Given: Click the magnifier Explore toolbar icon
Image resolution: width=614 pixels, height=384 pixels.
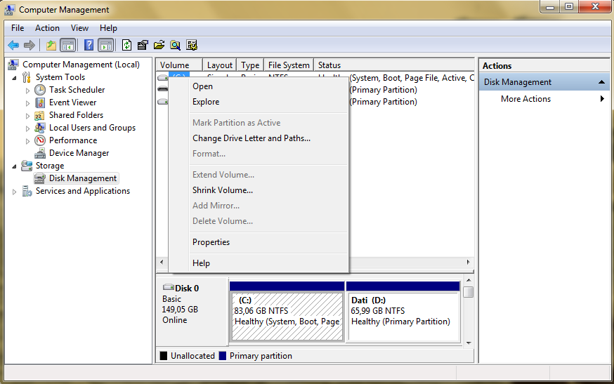Looking at the screenshot, I should (175, 45).
